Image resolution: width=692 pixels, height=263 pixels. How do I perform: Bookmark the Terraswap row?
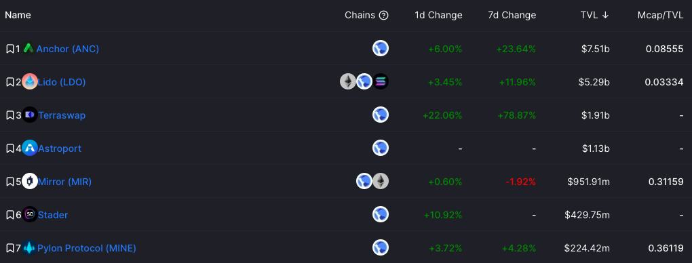(x=9, y=115)
